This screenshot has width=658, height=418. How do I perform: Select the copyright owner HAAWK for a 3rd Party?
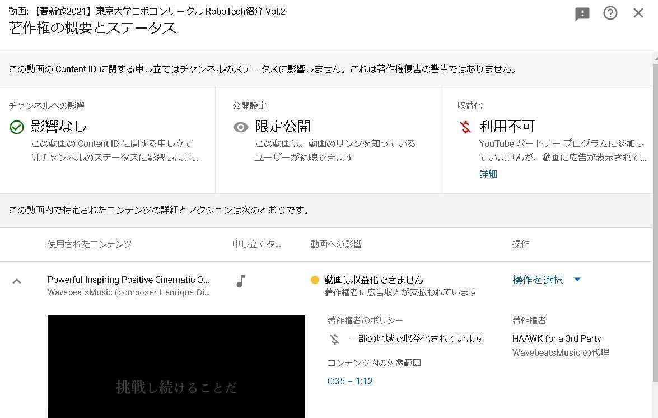pos(557,338)
